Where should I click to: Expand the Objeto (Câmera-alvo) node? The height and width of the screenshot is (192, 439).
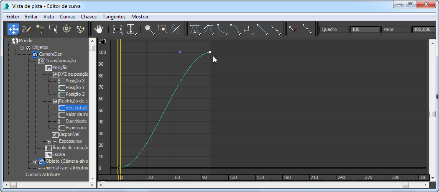(x=35, y=161)
